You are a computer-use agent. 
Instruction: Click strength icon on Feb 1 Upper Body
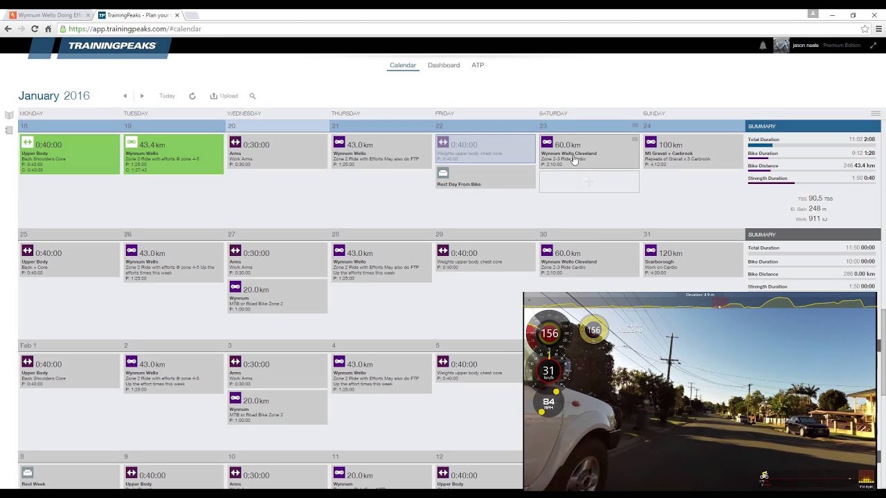coord(28,362)
